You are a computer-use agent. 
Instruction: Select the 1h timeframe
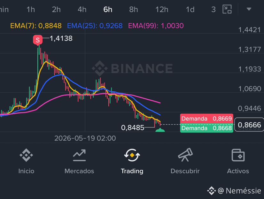pyautogui.click(x=31, y=9)
